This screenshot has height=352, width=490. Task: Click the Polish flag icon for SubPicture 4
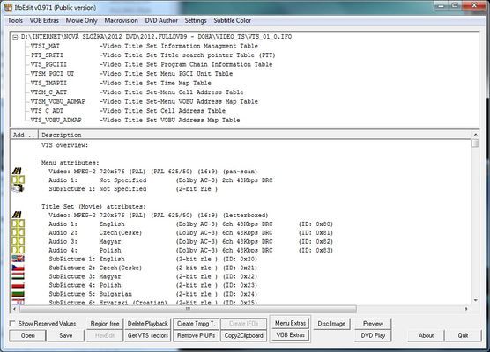19,285
